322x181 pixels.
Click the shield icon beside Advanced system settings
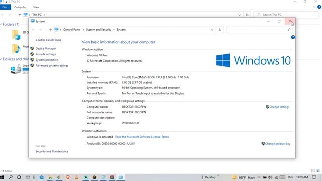pos(32,66)
